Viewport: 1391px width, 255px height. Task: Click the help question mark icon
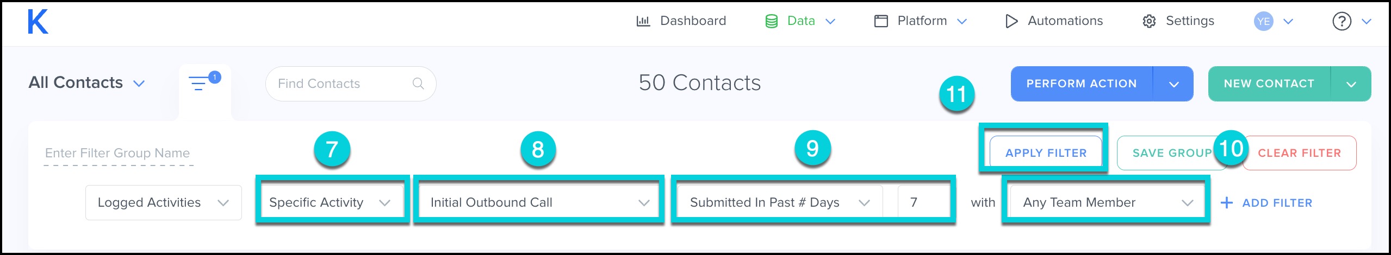tap(1342, 22)
